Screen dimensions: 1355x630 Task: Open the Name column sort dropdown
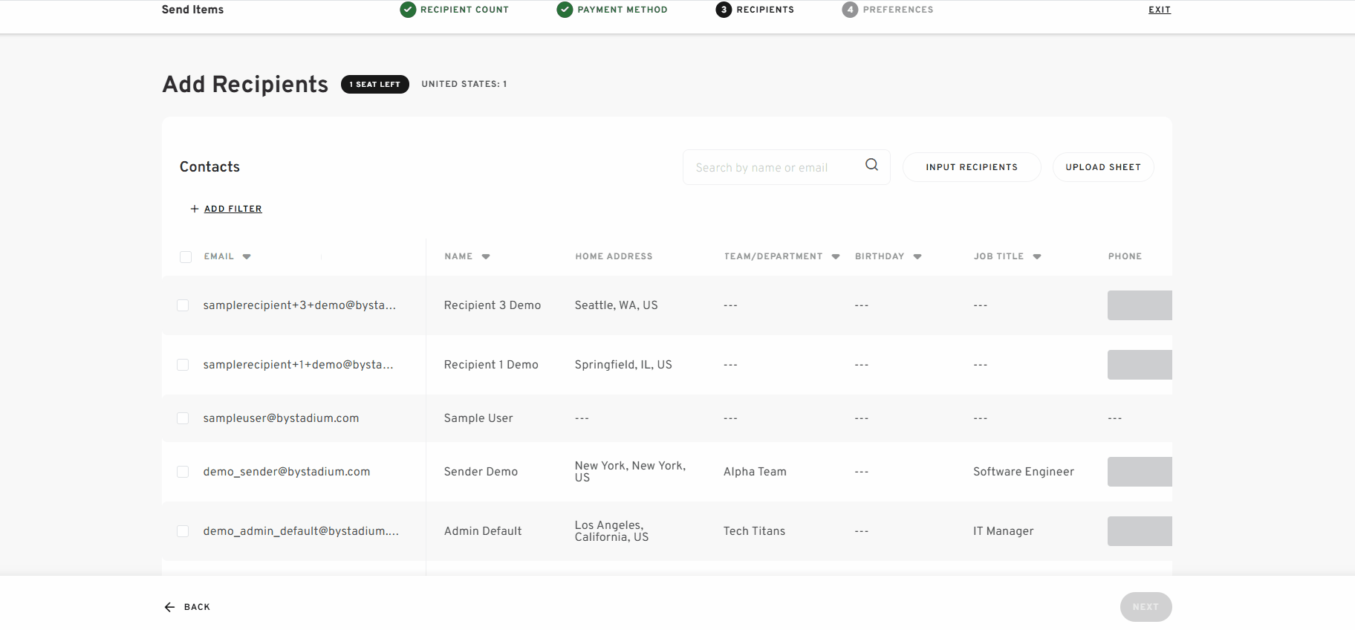click(486, 257)
